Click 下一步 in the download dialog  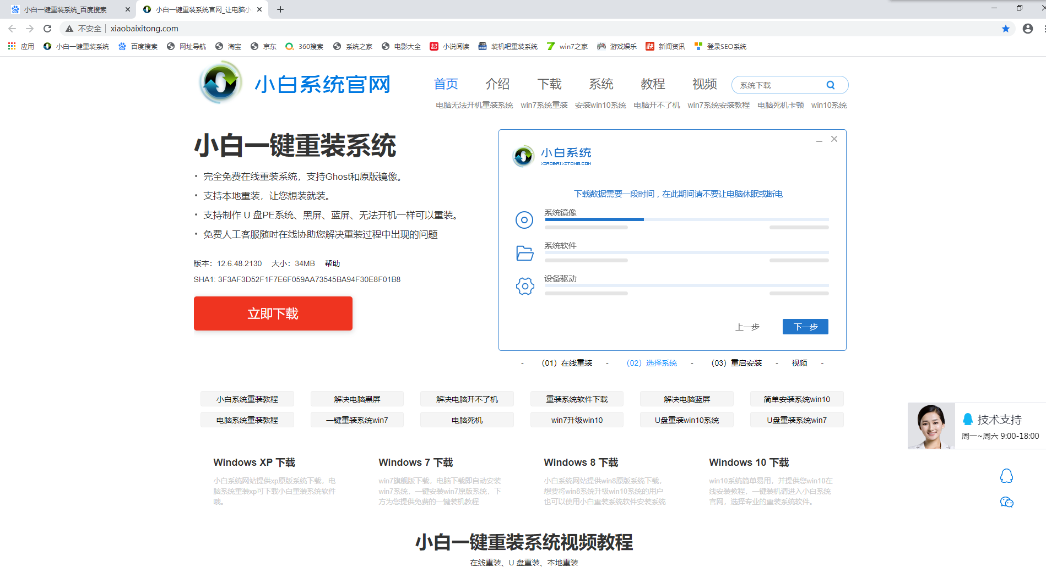click(x=805, y=326)
